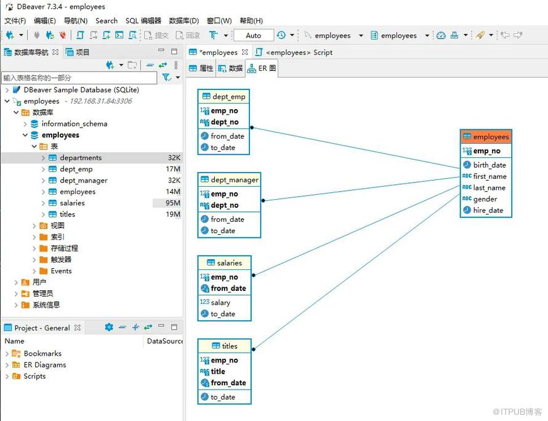Open the database dashboard gauge icon
The height and width of the screenshot is (421, 548).
click(x=441, y=35)
